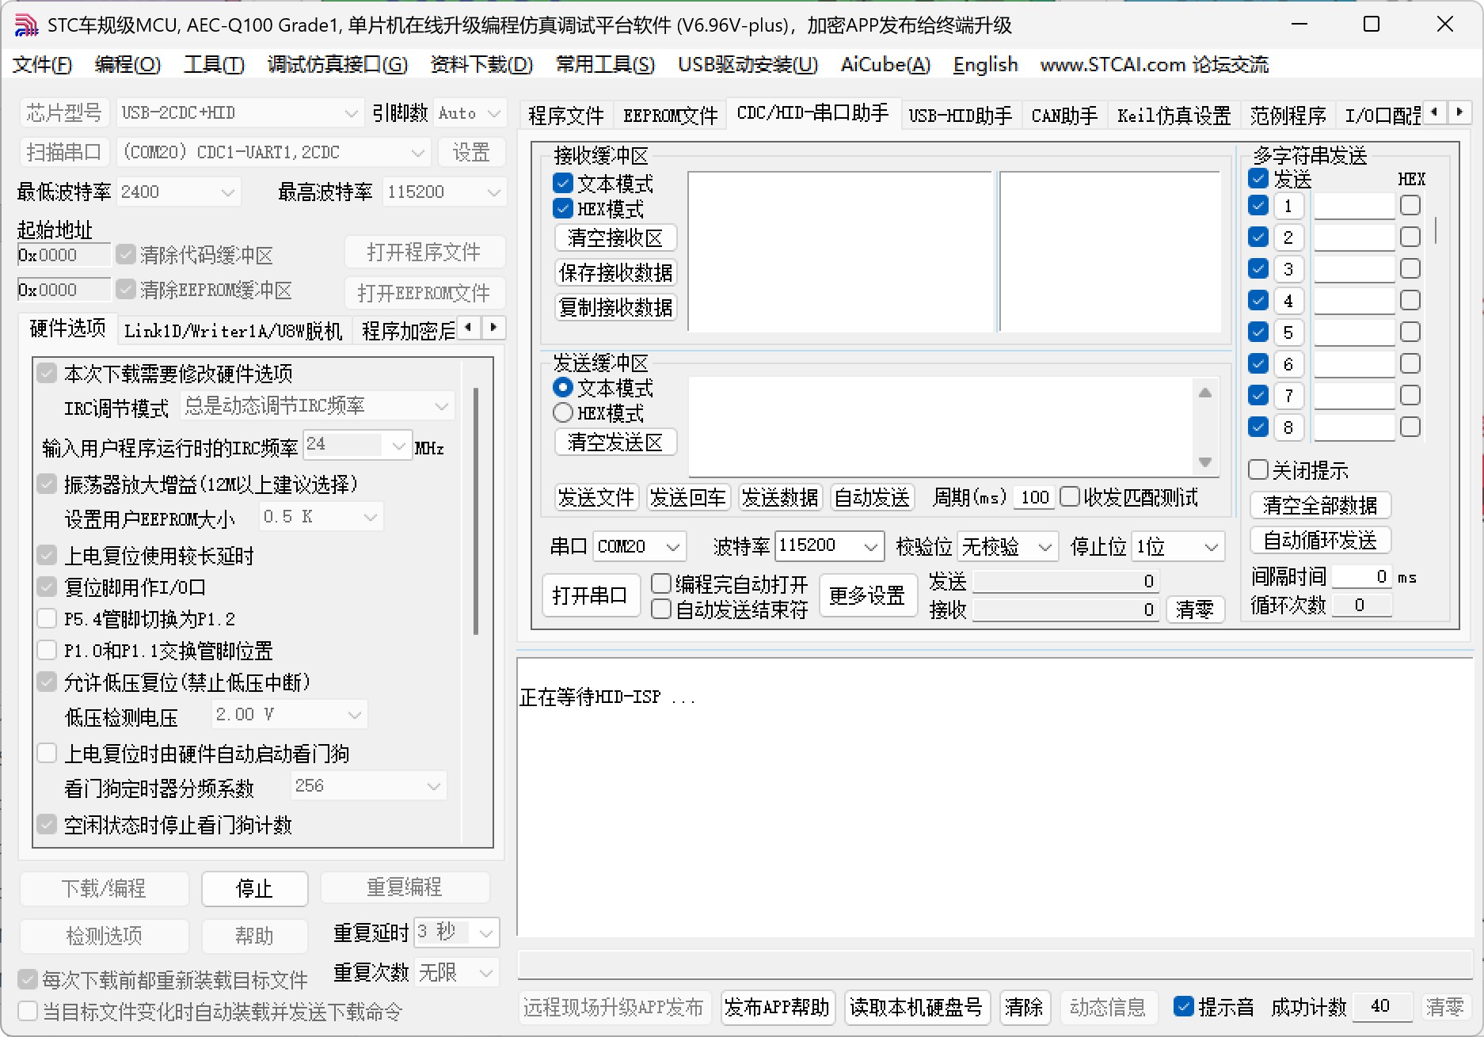Open 串口 COM20 dropdown
This screenshot has height=1037, width=1484.
639,546
